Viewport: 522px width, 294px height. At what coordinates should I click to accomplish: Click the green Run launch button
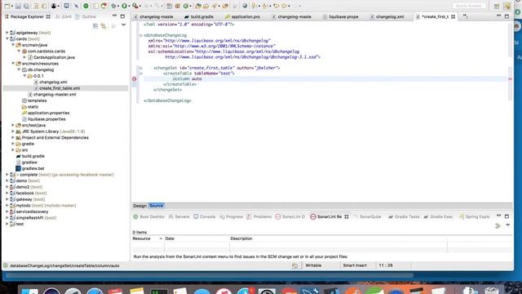coord(124,6)
